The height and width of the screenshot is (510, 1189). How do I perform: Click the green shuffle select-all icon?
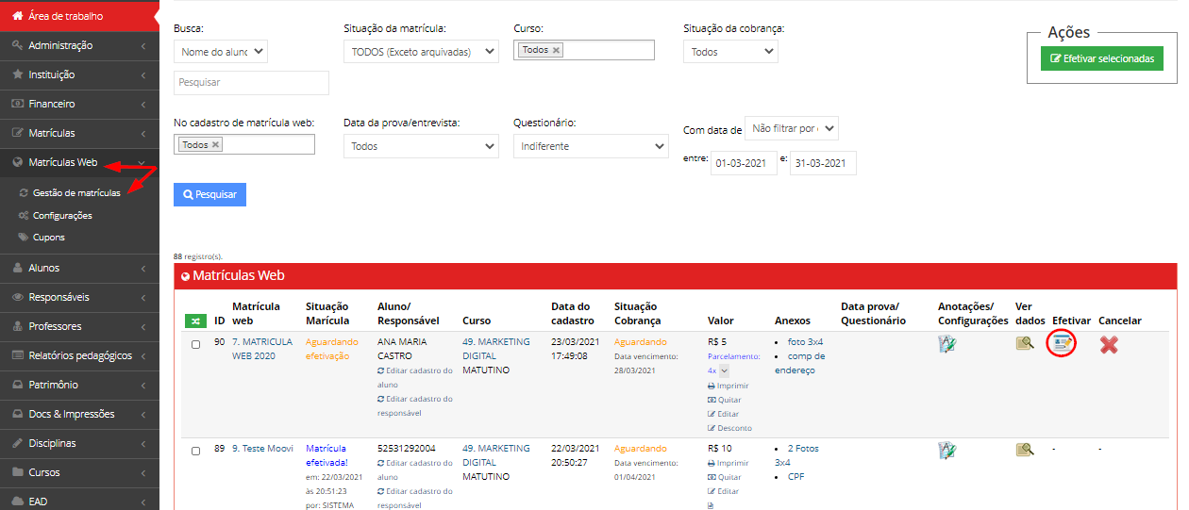pyautogui.click(x=194, y=321)
